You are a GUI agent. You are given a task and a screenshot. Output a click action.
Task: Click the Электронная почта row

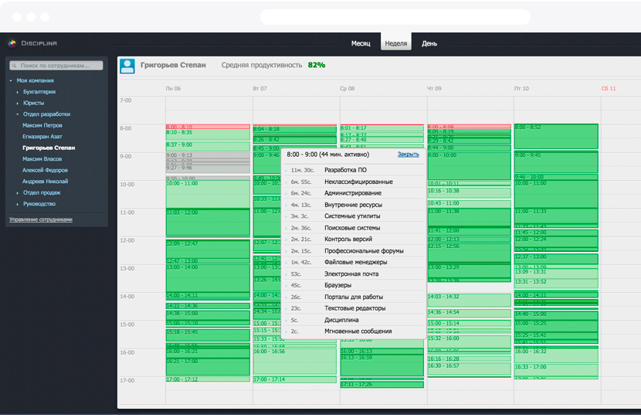354,274
